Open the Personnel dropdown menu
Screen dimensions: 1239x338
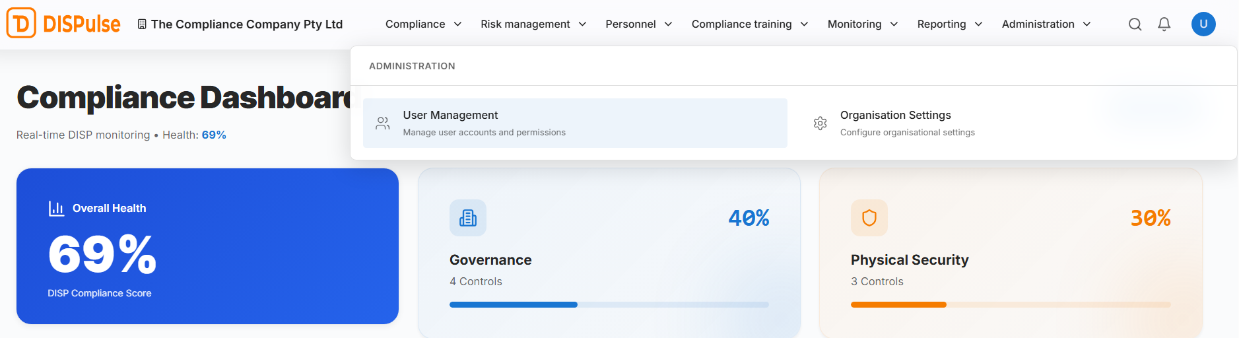click(x=638, y=24)
